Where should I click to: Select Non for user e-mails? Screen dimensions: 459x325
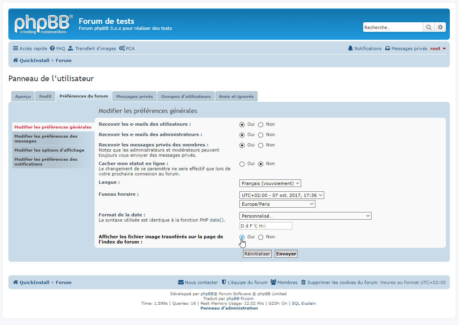pyautogui.click(x=261, y=125)
